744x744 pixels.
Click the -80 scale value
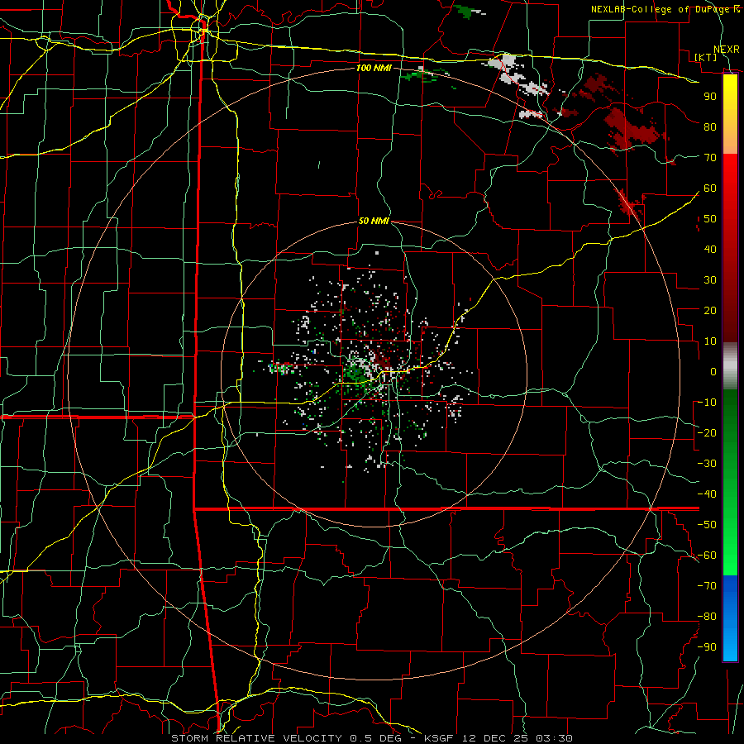[707, 617]
